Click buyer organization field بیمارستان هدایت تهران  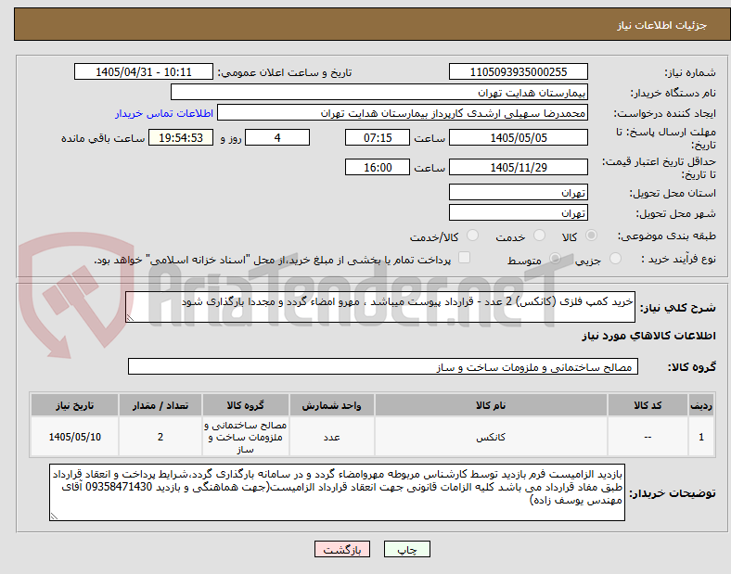pyautogui.click(x=379, y=92)
